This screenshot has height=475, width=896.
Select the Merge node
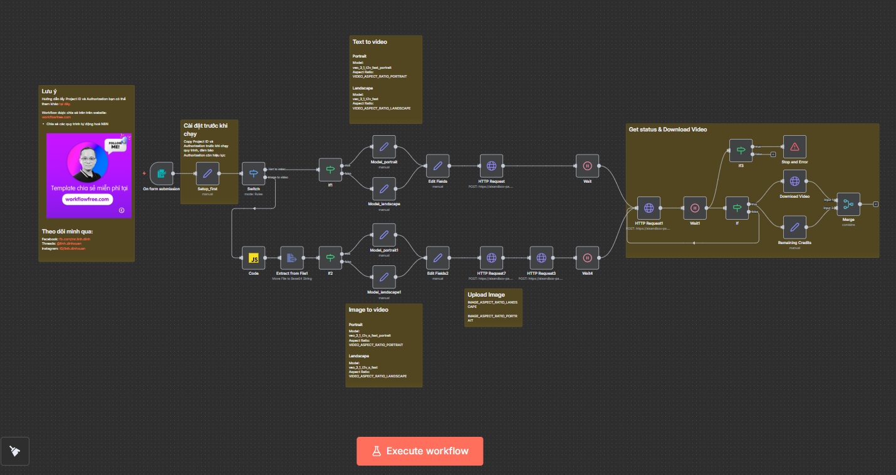click(x=848, y=204)
